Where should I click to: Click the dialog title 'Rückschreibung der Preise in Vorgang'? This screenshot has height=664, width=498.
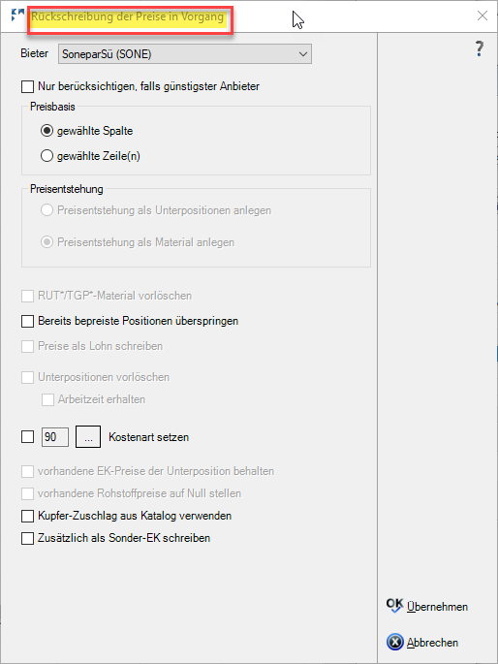click(127, 17)
